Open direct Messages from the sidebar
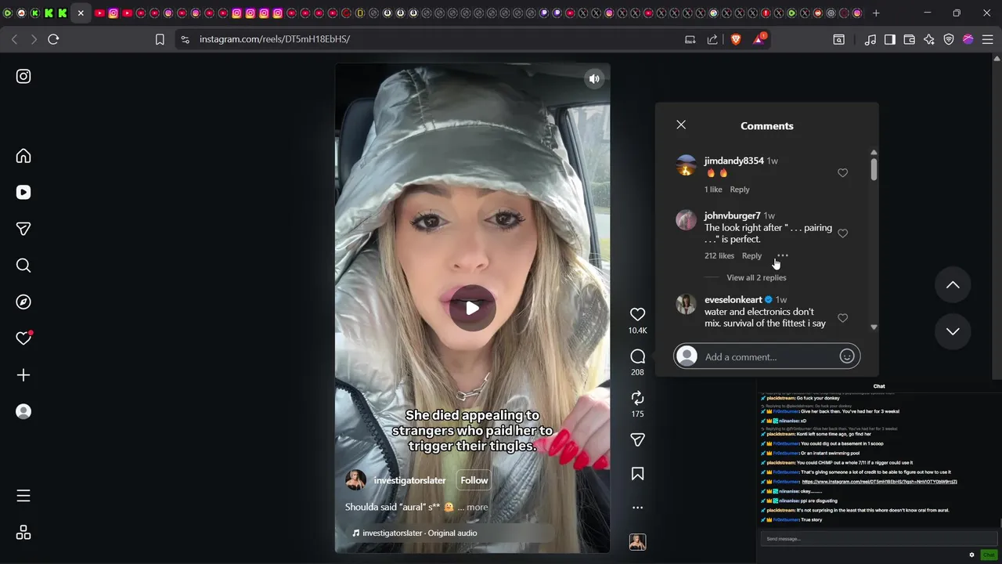This screenshot has width=1002, height=564. pyautogui.click(x=23, y=229)
